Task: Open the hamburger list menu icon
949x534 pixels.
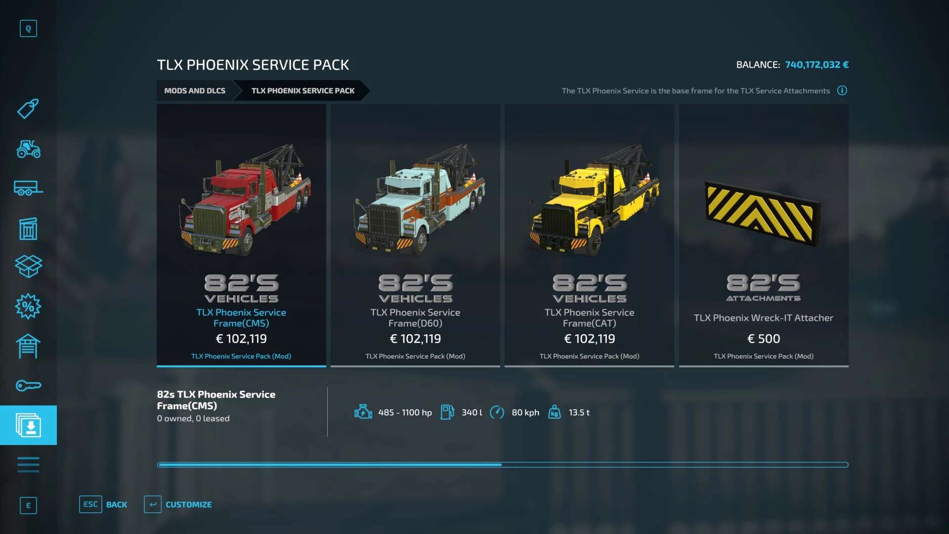Action: [28, 465]
